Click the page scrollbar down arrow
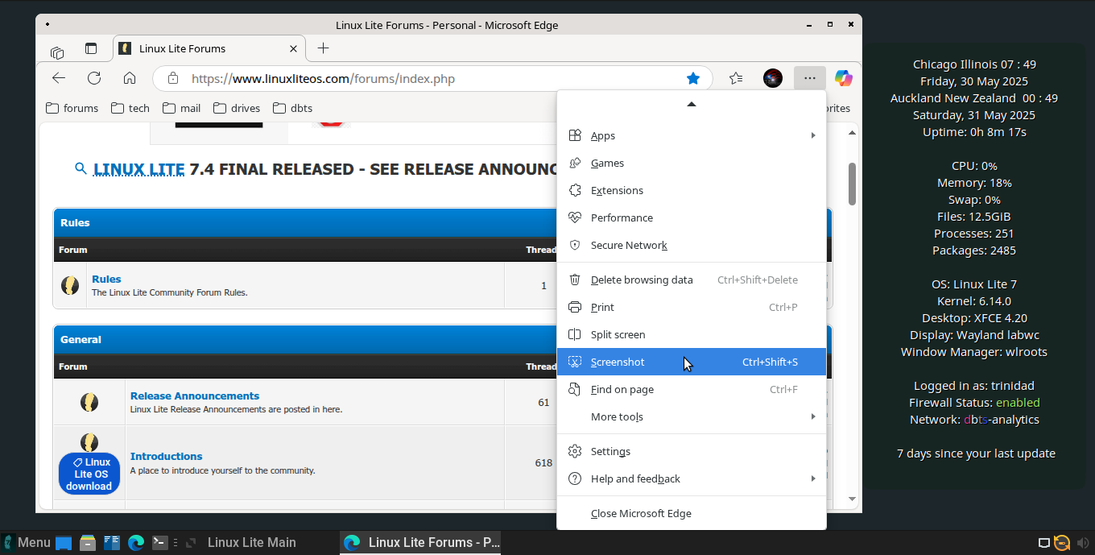1095x555 pixels. (853, 499)
